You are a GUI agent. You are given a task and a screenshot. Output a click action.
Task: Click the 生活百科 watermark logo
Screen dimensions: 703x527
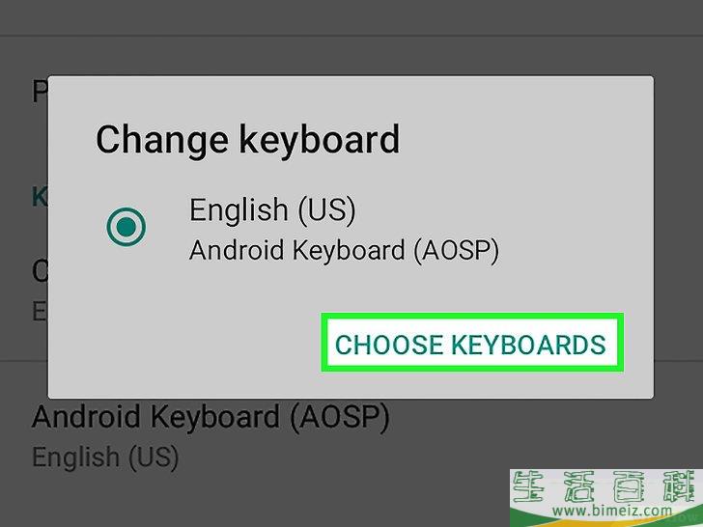(x=606, y=486)
